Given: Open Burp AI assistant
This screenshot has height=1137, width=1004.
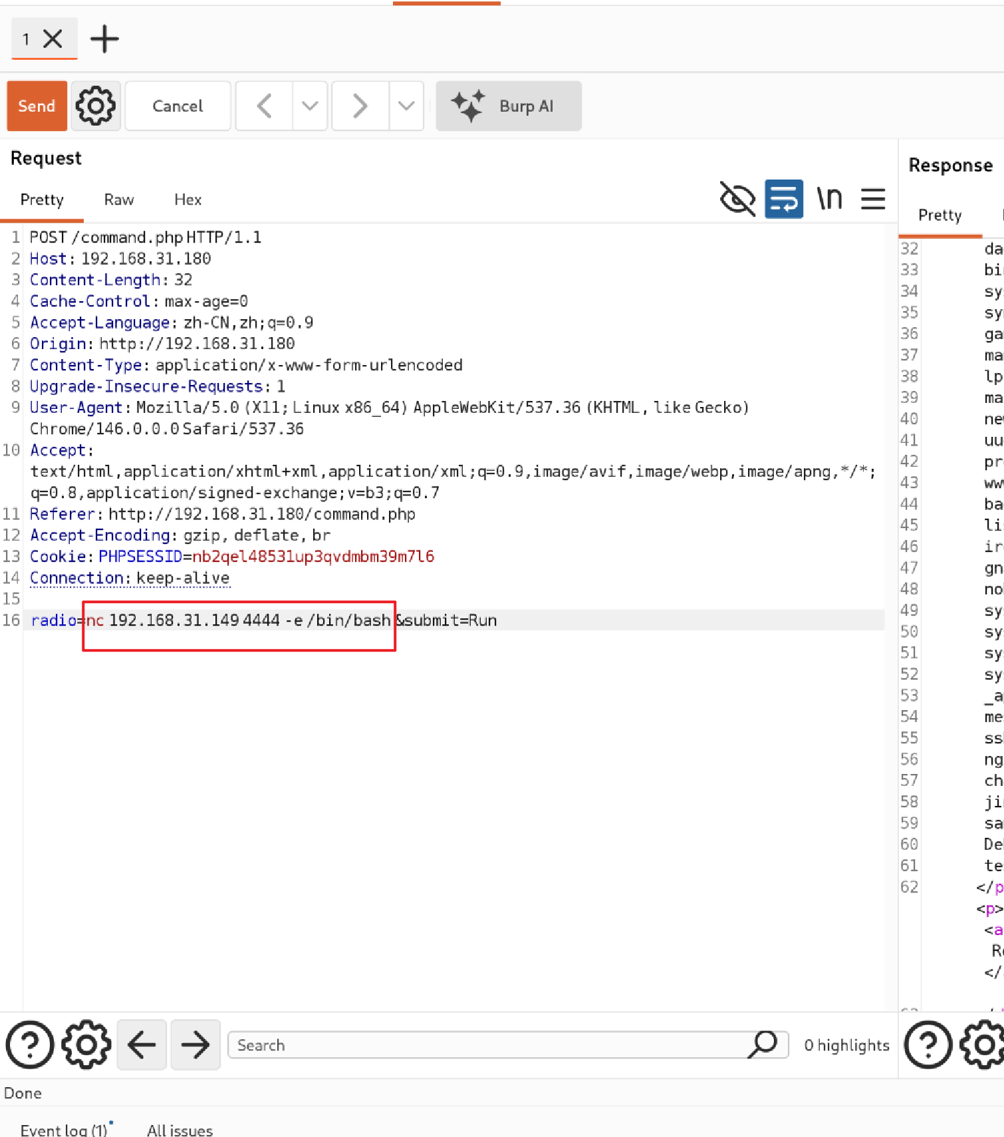Looking at the screenshot, I should [509, 106].
